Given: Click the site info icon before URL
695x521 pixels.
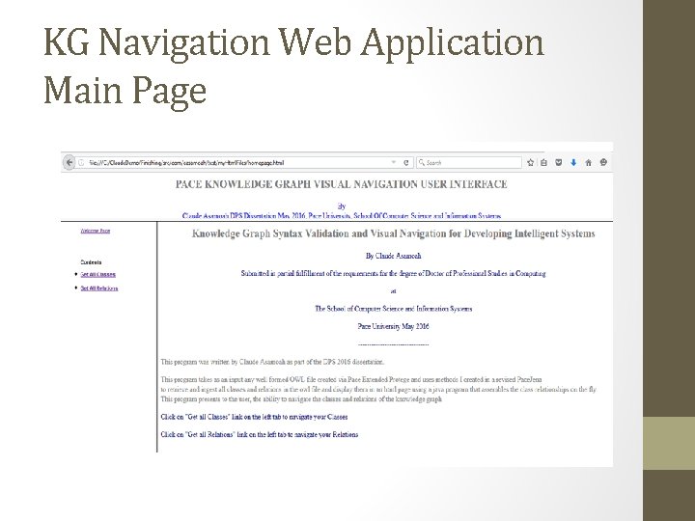Looking at the screenshot, I should point(81,163).
